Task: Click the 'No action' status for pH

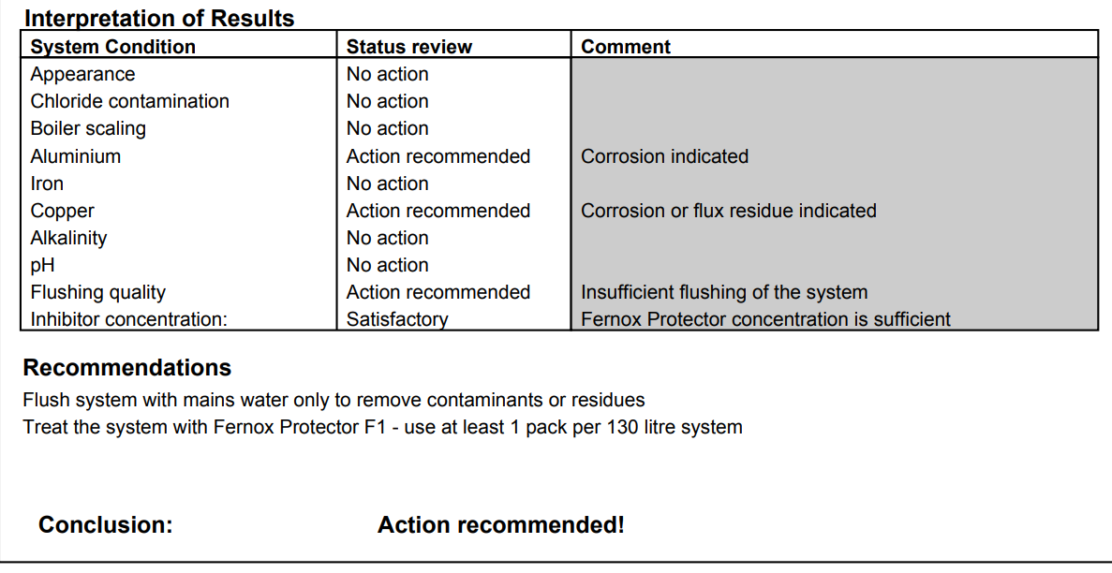Action: pos(387,265)
